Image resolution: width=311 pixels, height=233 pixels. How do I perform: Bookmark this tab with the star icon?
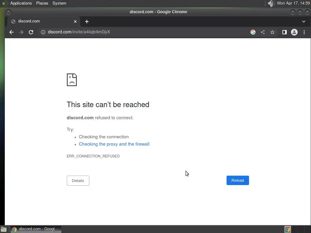click(x=272, y=32)
